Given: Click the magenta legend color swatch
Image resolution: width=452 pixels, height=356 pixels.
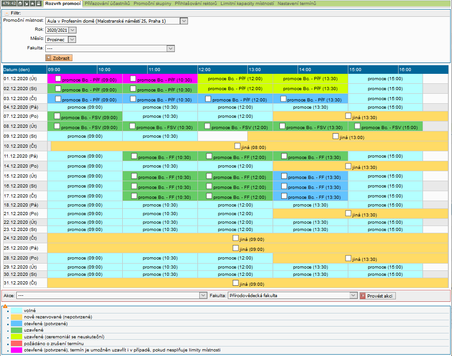Looking at the screenshot, I should click(17, 350).
